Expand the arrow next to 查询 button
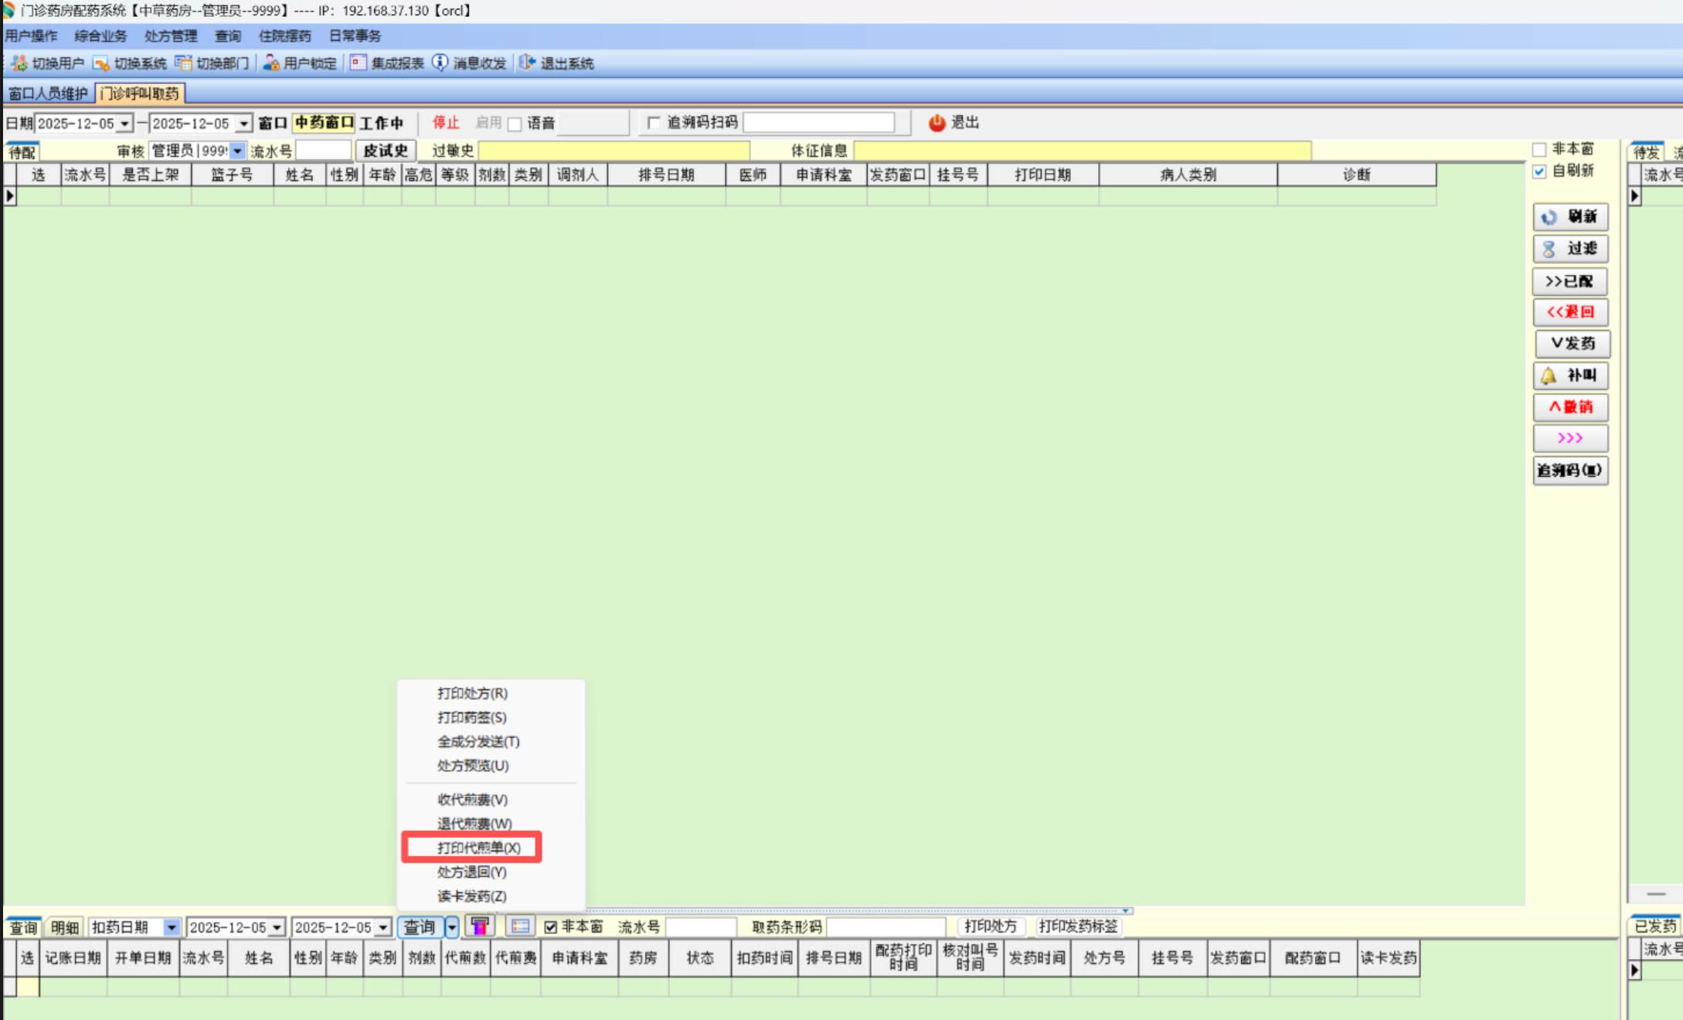 [452, 926]
